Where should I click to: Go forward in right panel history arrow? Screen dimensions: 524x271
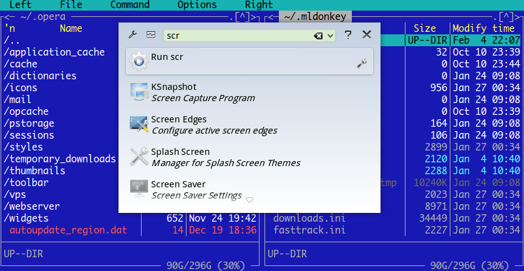518,17
